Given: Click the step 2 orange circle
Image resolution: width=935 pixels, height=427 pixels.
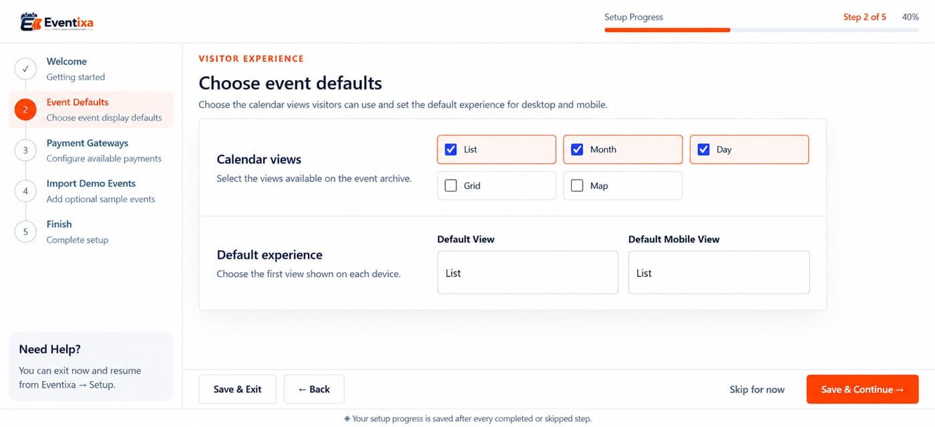Looking at the screenshot, I should (x=25, y=109).
